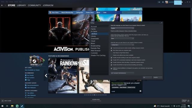Open the Windows Start menu

tap(2, 106)
